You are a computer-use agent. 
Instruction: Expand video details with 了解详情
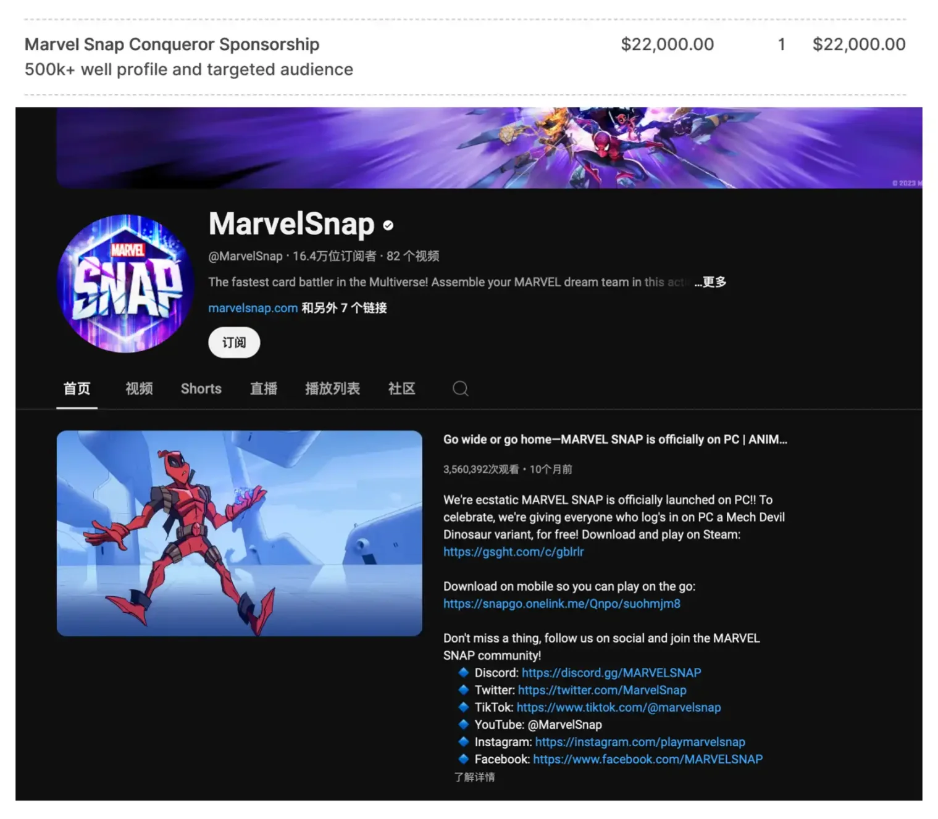474,777
